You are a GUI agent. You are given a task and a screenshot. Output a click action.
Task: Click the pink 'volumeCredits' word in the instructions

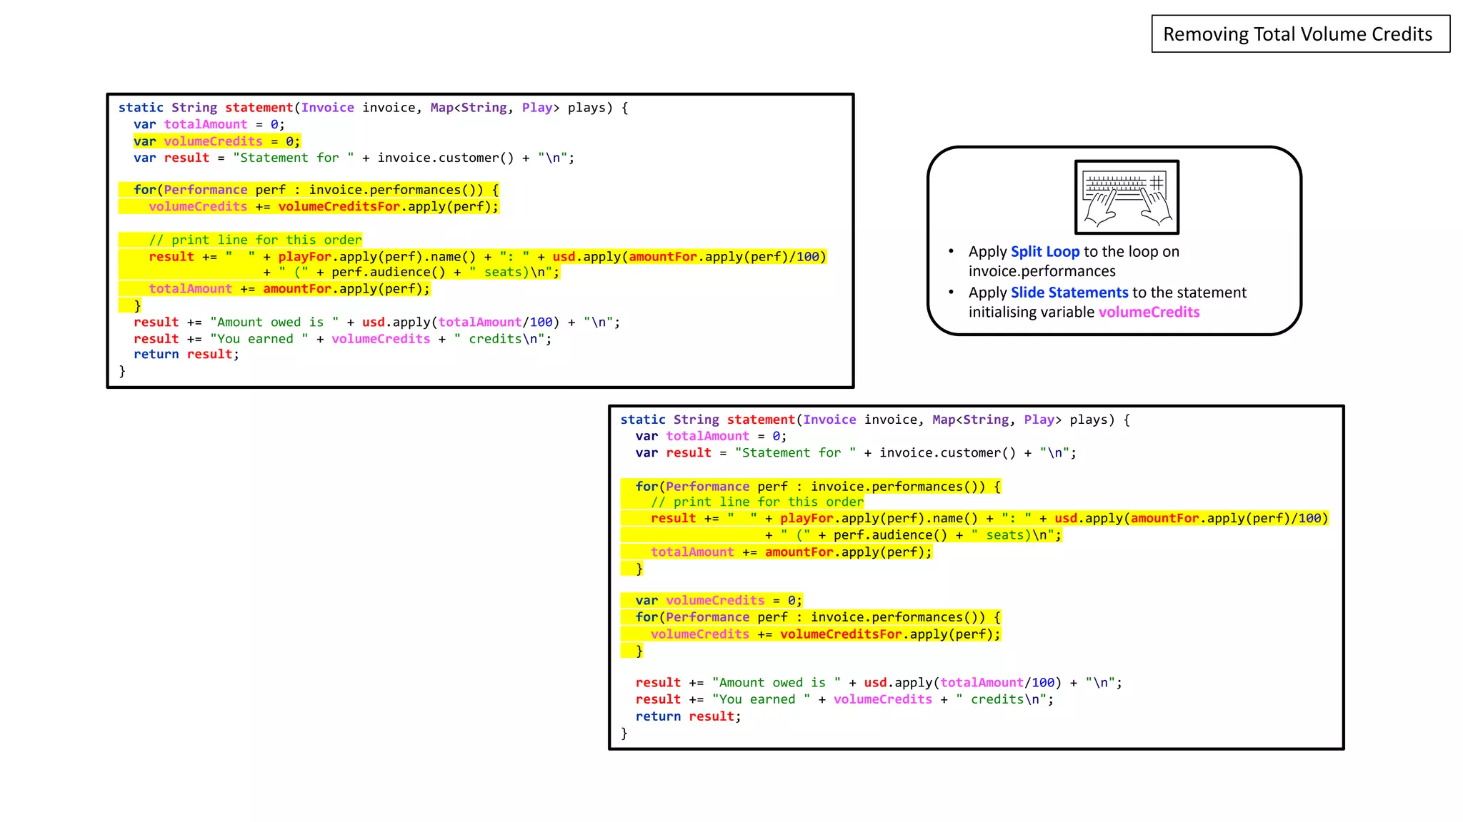[1149, 313]
